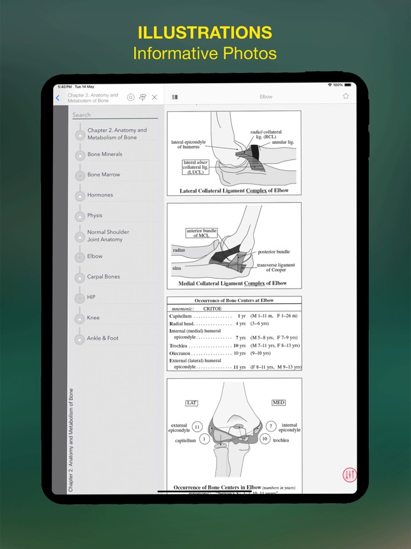Click the 'CRITOE' mnemonic text
Image resolution: width=411 pixels, height=549 pixels.
coord(212,309)
